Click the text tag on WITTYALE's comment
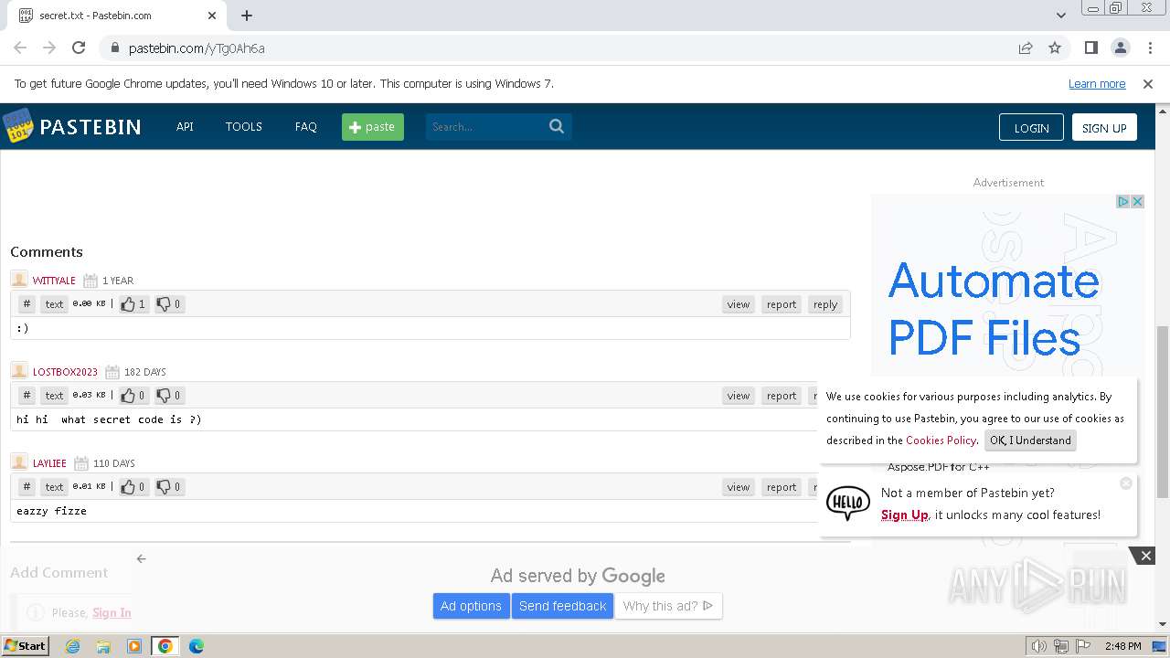This screenshot has height=658, width=1170. click(55, 304)
